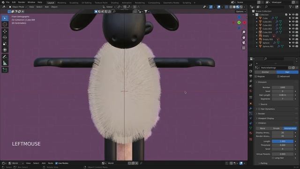Enable the Advanced checkbox
Image resolution: width=300 pixels, height=169 pixels.
pyautogui.click(x=278, y=77)
